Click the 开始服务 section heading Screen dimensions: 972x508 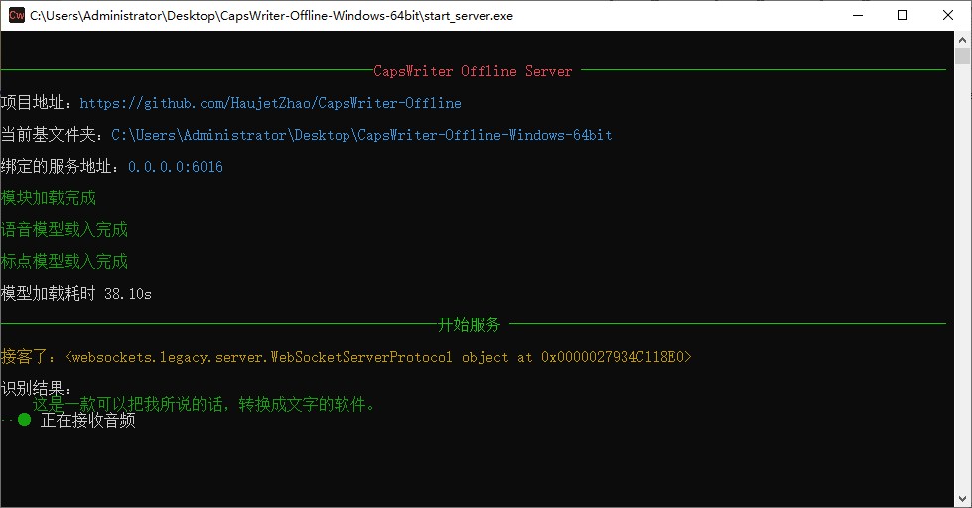pyautogui.click(x=470, y=324)
